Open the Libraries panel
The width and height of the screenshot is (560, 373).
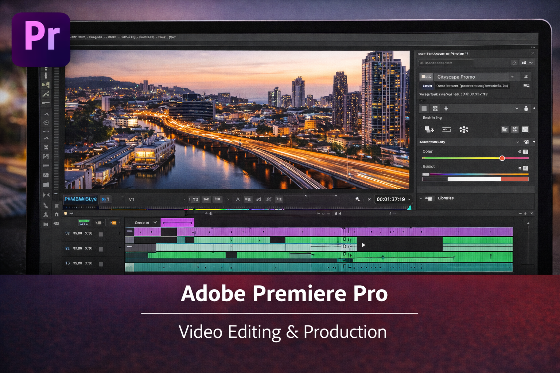click(446, 198)
